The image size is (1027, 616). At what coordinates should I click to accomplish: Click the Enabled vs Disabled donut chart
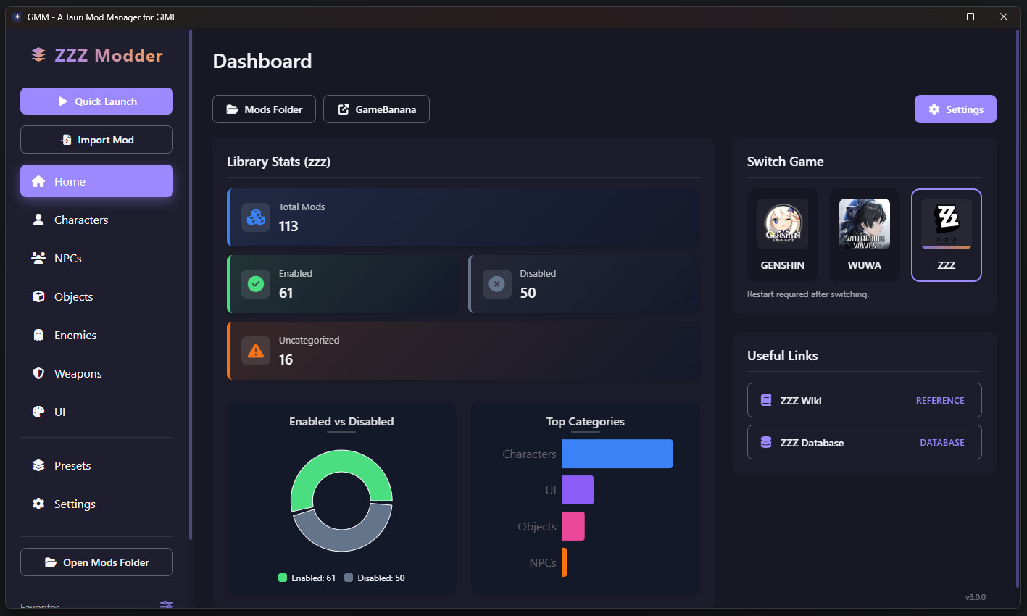tap(341, 500)
